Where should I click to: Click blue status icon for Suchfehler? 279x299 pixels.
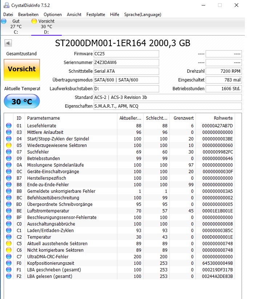(x=9, y=152)
